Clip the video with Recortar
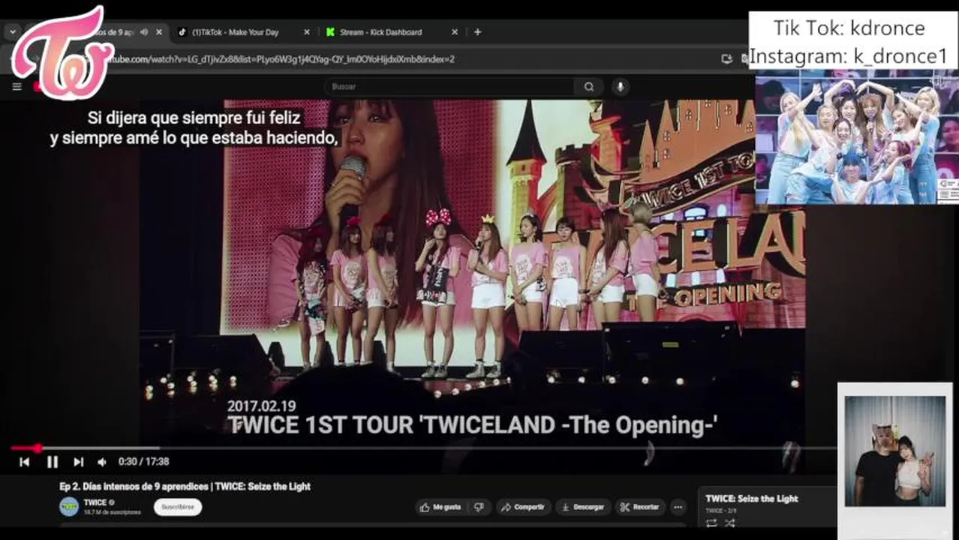The height and width of the screenshot is (540, 959). pos(639,507)
